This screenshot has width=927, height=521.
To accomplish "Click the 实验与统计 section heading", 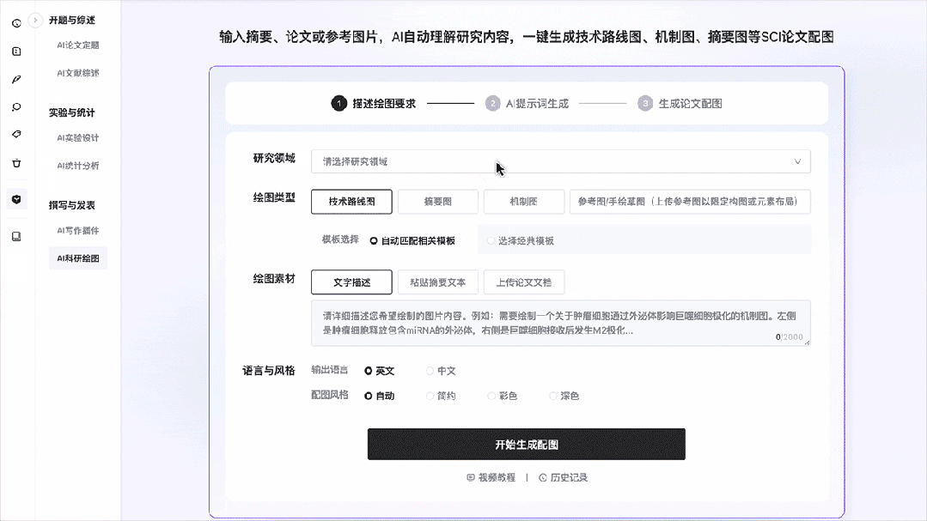I will pyautogui.click(x=71, y=112).
